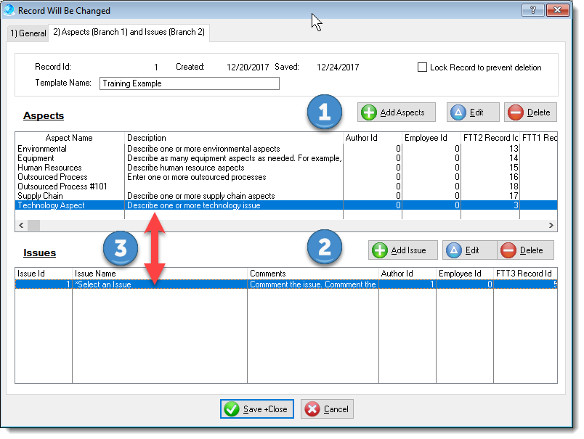Enable Lock Record to prevent deletion
This screenshot has width=584, height=439.
(x=422, y=67)
